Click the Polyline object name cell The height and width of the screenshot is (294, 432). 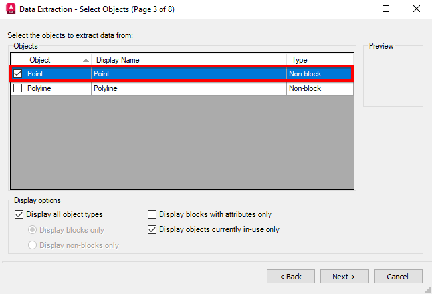58,88
